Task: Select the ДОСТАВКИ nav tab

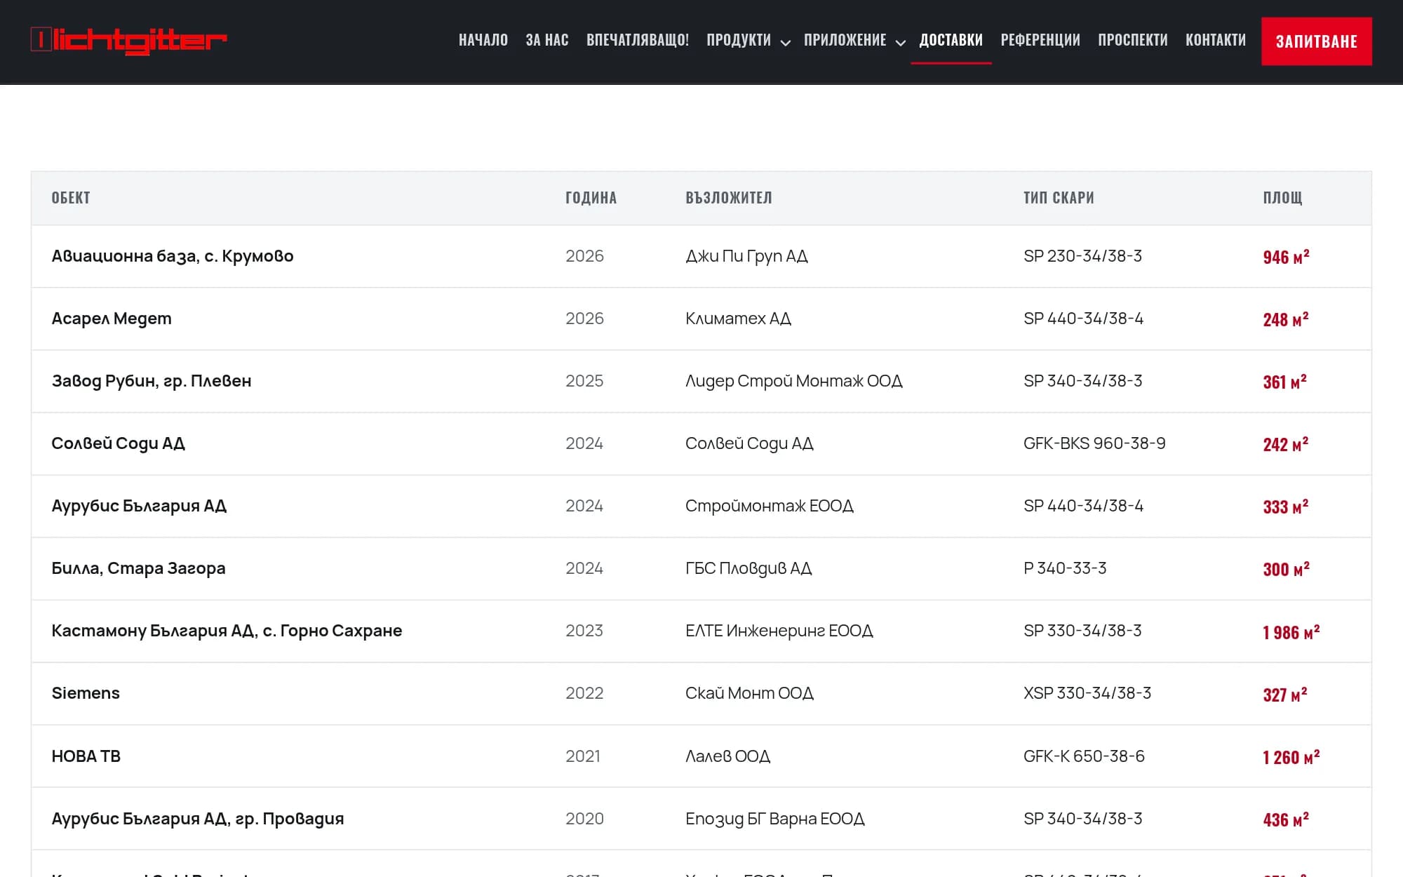Action: click(x=951, y=40)
